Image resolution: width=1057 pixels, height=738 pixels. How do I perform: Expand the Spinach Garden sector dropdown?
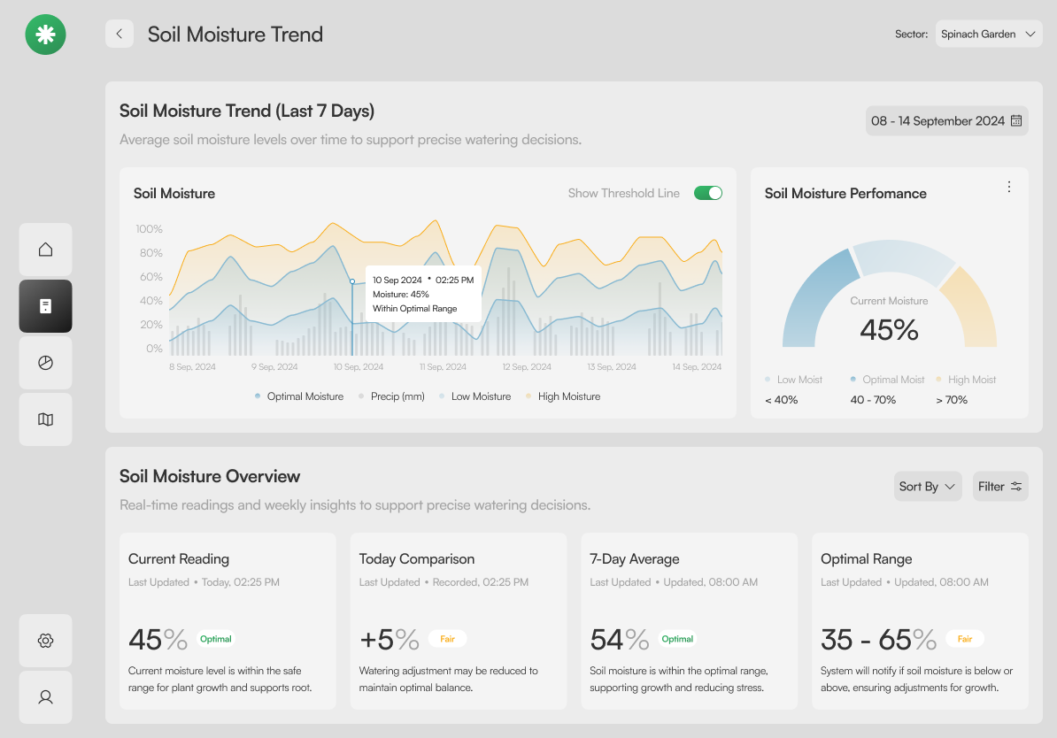click(988, 34)
